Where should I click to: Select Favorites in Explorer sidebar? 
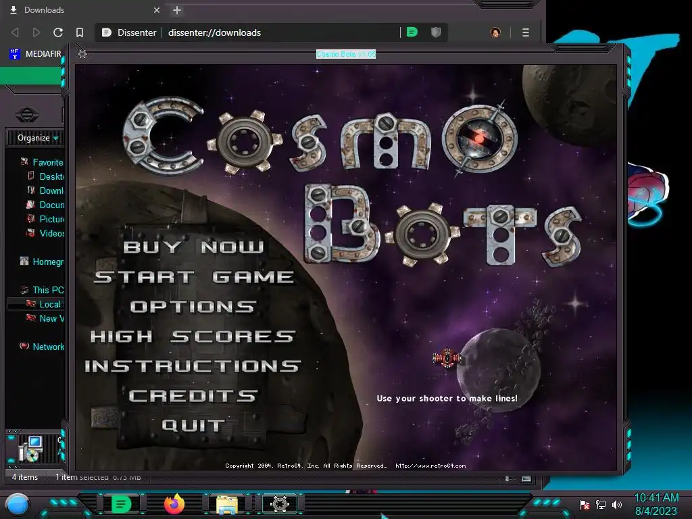coord(43,162)
